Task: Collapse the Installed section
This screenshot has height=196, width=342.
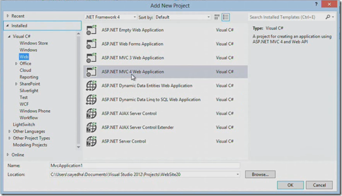Action: click(x=8, y=26)
